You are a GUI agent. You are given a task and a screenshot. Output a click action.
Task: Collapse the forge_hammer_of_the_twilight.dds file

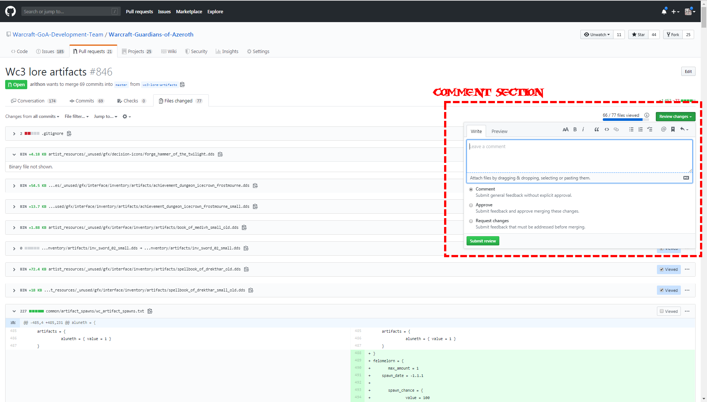[x=14, y=154]
